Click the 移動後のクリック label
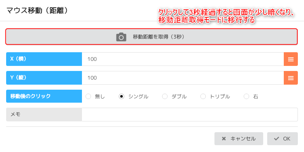Image resolution: width=304 pixels, height=152 pixels. (44, 96)
